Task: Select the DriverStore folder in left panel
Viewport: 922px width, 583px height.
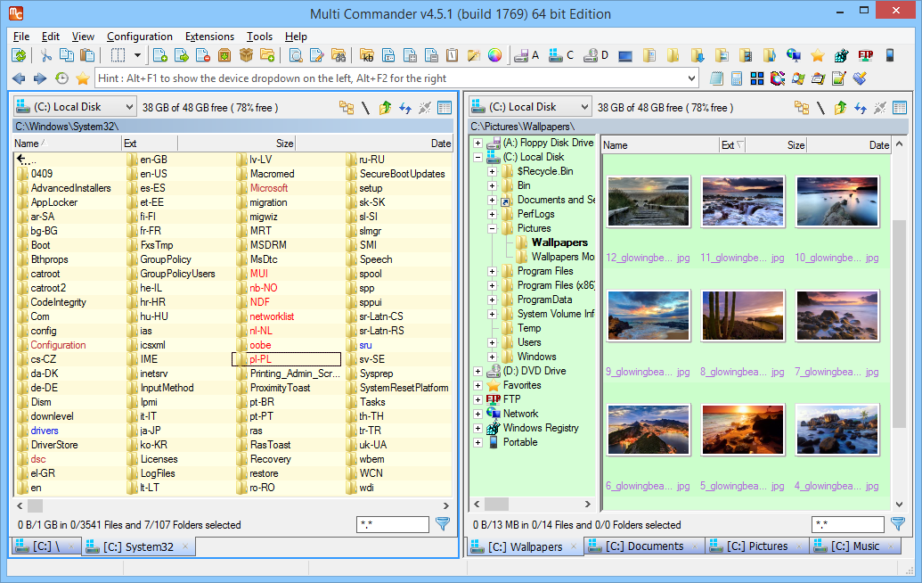Action: click(54, 446)
